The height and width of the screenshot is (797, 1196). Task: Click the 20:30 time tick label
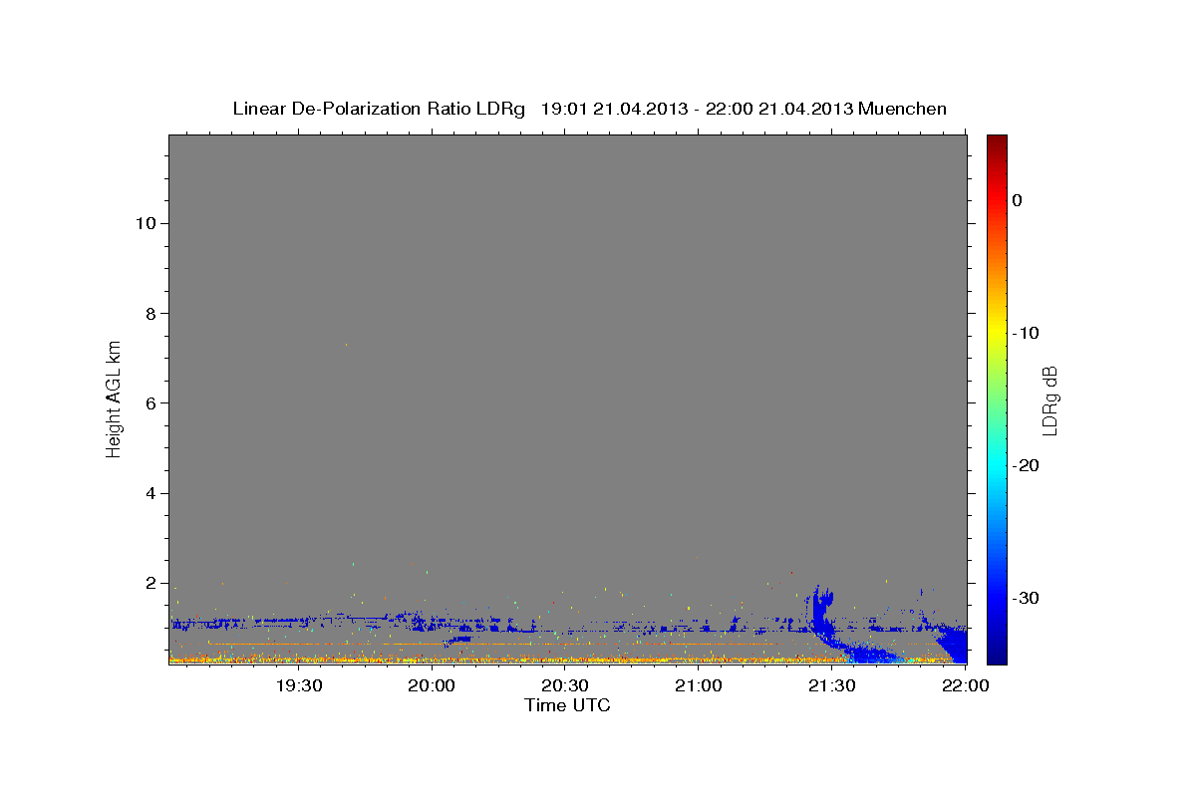pos(565,685)
